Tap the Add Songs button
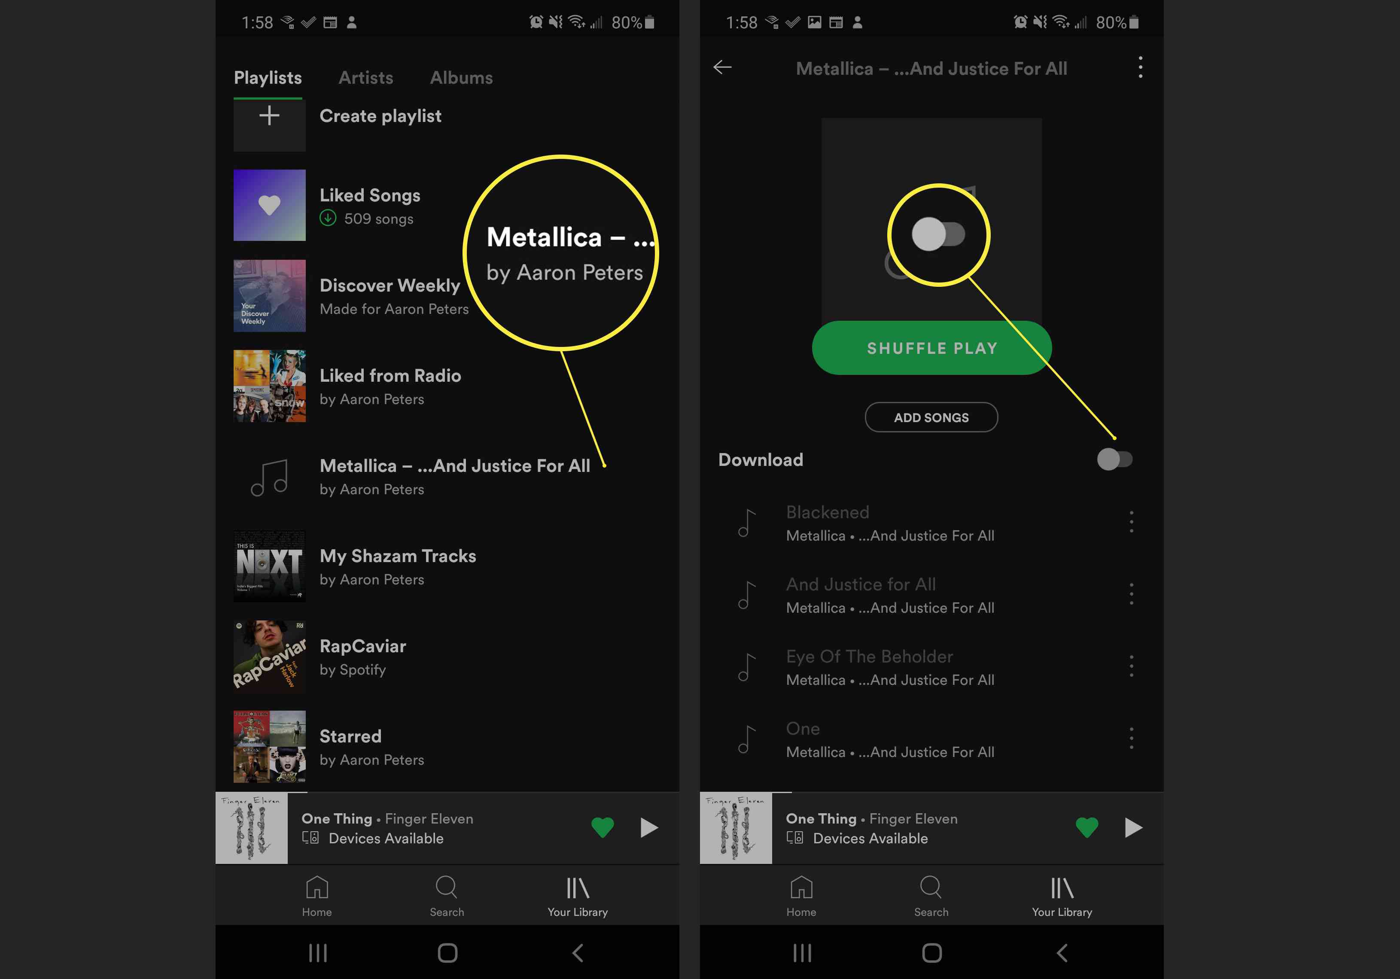 pyautogui.click(x=932, y=417)
